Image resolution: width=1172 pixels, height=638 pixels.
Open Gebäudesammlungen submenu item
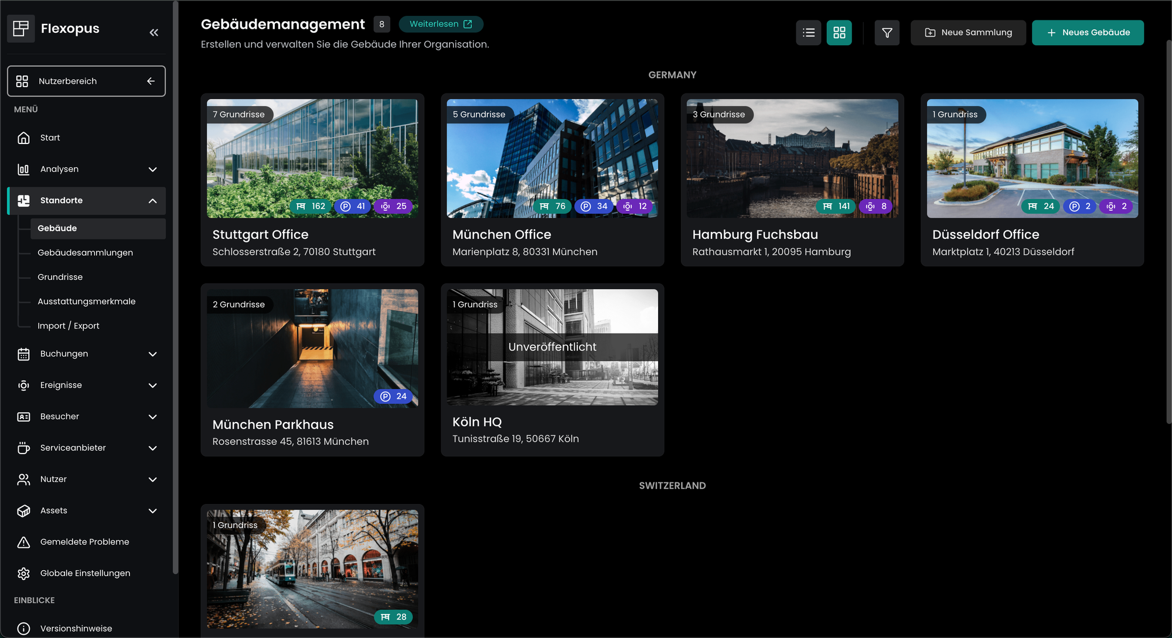click(x=85, y=253)
